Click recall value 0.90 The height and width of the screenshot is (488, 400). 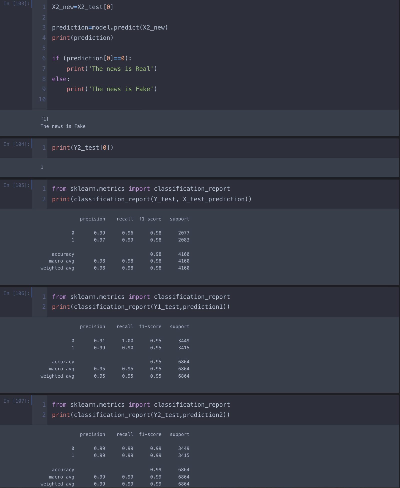coord(127,348)
